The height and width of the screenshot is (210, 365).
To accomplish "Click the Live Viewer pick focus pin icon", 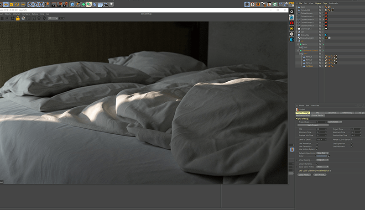I will point(39,18).
